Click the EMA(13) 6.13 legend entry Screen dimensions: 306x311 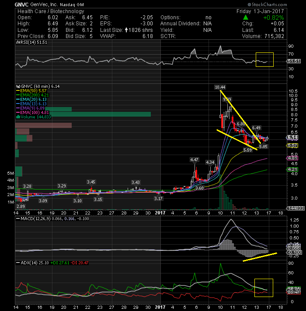point(31,104)
